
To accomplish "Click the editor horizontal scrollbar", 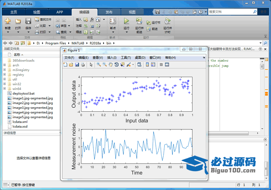I will click(228, 133).
